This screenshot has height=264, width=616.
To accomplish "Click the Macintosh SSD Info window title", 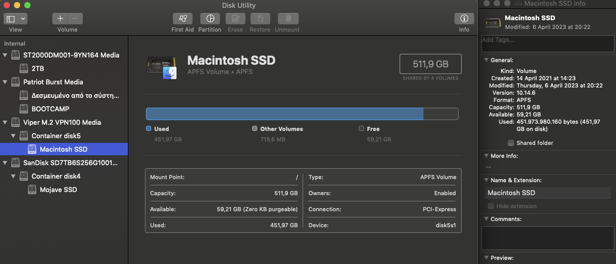I will coord(555,4).
